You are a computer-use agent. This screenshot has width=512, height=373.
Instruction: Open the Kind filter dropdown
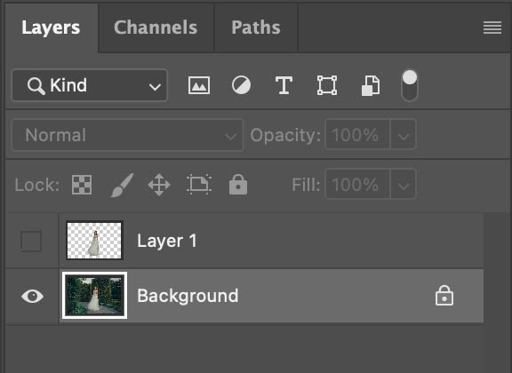click(90, 85)
